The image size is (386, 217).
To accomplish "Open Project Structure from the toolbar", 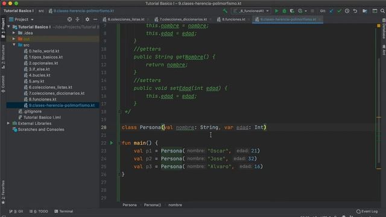I will [365, 11].
